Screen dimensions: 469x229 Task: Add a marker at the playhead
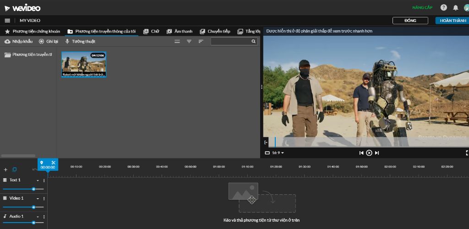42,163
